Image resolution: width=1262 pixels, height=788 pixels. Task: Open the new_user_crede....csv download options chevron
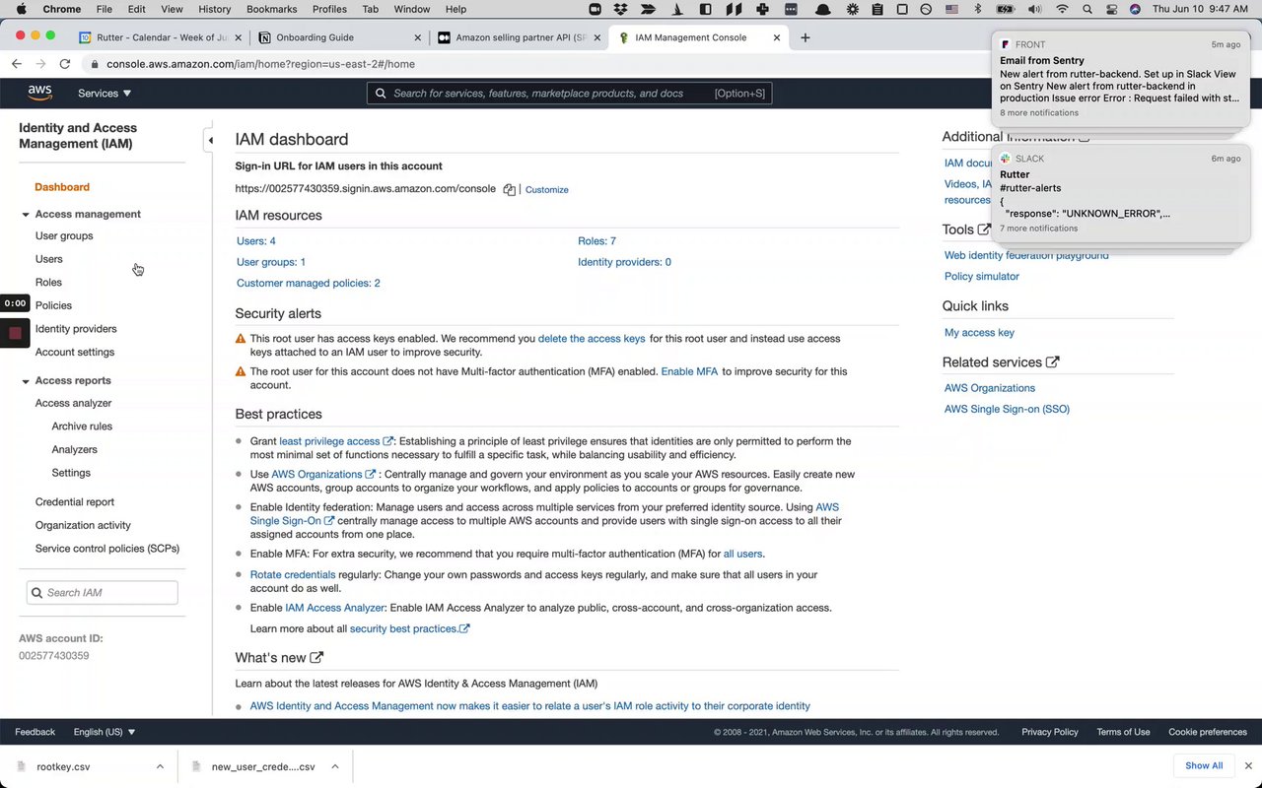pos(335,766)
